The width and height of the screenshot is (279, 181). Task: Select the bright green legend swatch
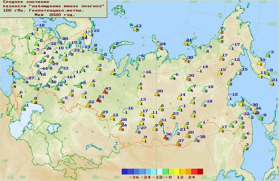pos(165,172)
